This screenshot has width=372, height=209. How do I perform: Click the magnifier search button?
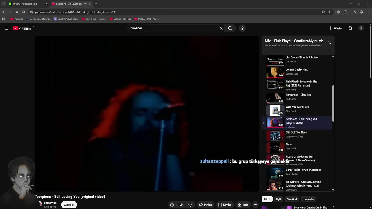[x=230, y=28]
